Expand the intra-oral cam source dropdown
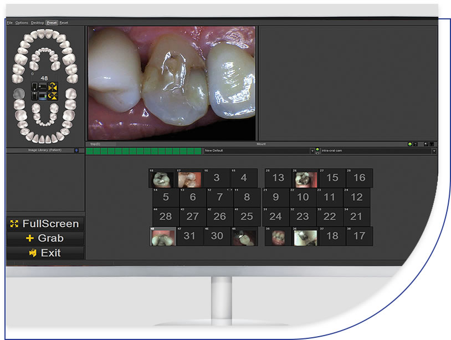The height and width of the screenshot is (340, 451). click(x=434, y=151)
